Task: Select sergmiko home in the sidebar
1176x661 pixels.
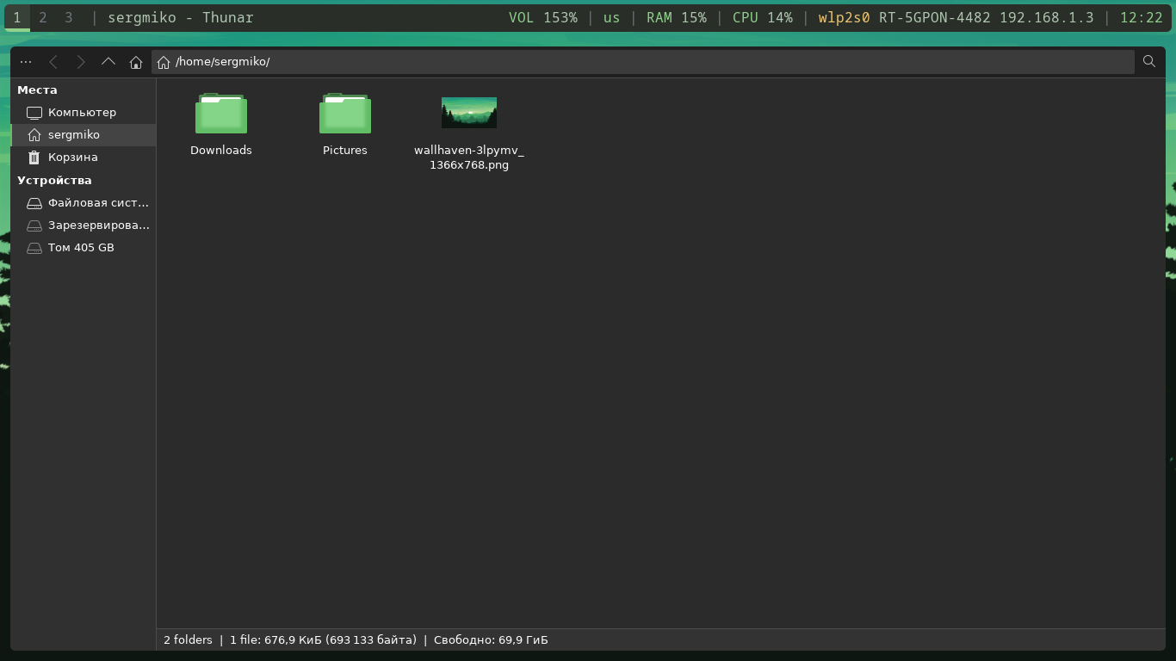Action: click(x=74, y=135)
